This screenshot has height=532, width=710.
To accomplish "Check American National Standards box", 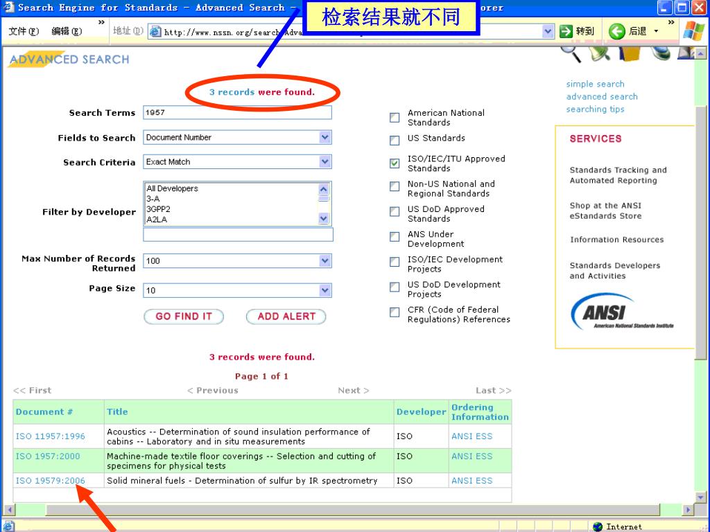I will click(395, 118).
